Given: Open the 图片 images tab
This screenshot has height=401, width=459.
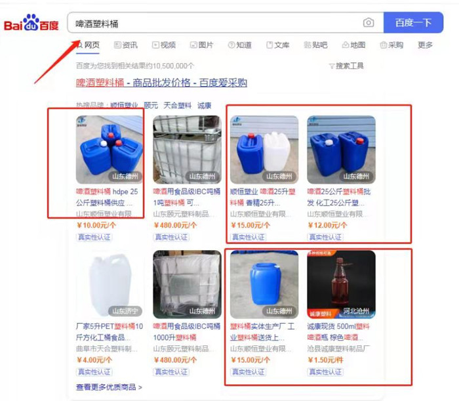Looking at the screenshot, I should click(x=202, y=45).
